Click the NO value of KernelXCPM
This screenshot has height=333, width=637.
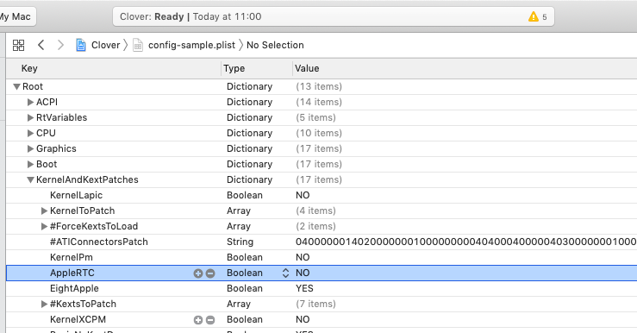(303, 319)
